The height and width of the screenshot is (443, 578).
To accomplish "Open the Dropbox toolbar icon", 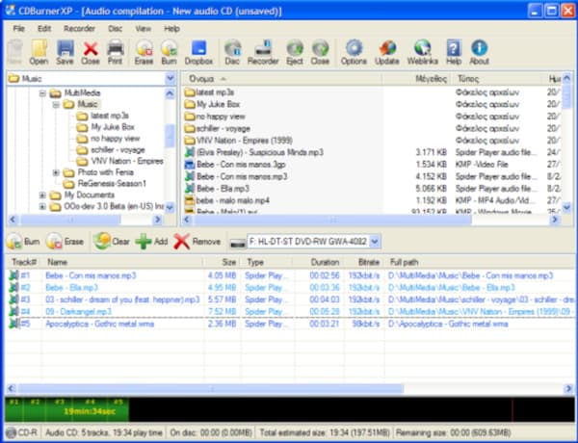I will [198, 52].
